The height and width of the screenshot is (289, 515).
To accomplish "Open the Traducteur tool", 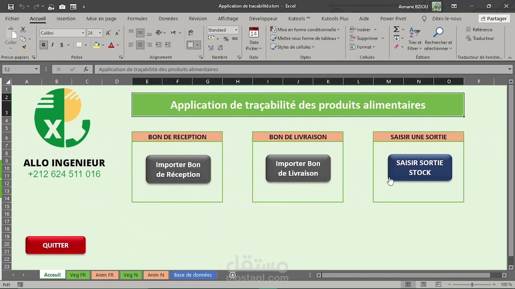I will click(x=480, y=38).
